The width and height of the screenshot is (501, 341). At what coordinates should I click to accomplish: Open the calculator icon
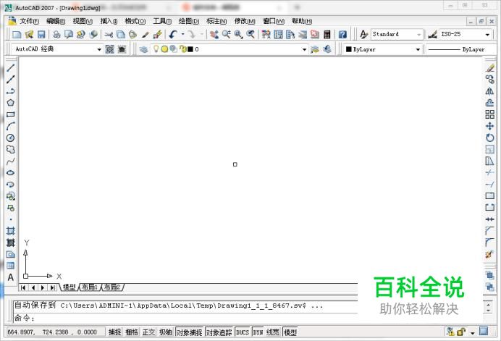pyautogui.click(x=327, y=34)
